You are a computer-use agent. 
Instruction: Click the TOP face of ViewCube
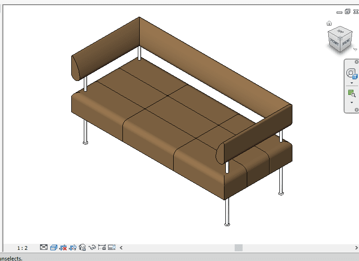340,32
